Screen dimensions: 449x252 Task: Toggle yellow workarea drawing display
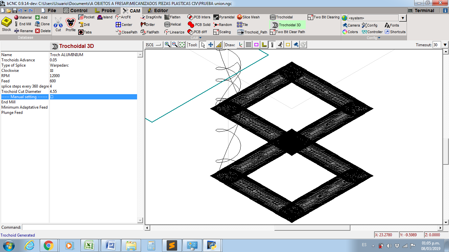click(288, 45)
